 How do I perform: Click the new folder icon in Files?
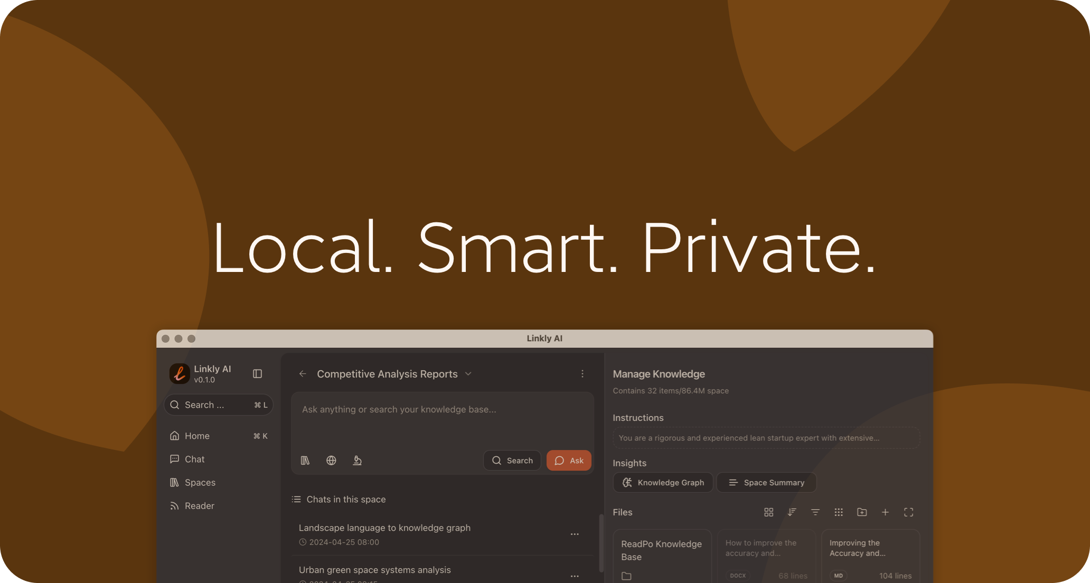coord(862,512)
